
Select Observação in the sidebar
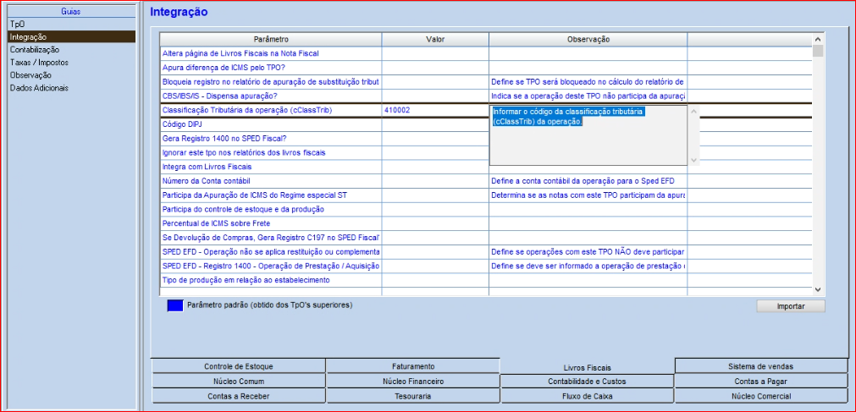pos(30,75)
